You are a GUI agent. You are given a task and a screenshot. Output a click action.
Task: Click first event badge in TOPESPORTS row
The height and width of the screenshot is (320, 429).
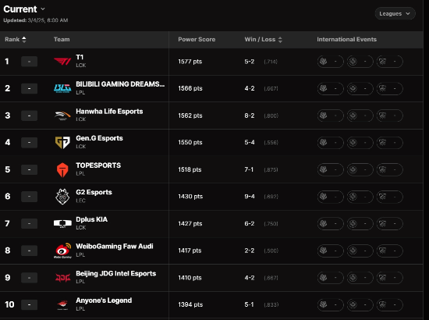tap(330, 169)
